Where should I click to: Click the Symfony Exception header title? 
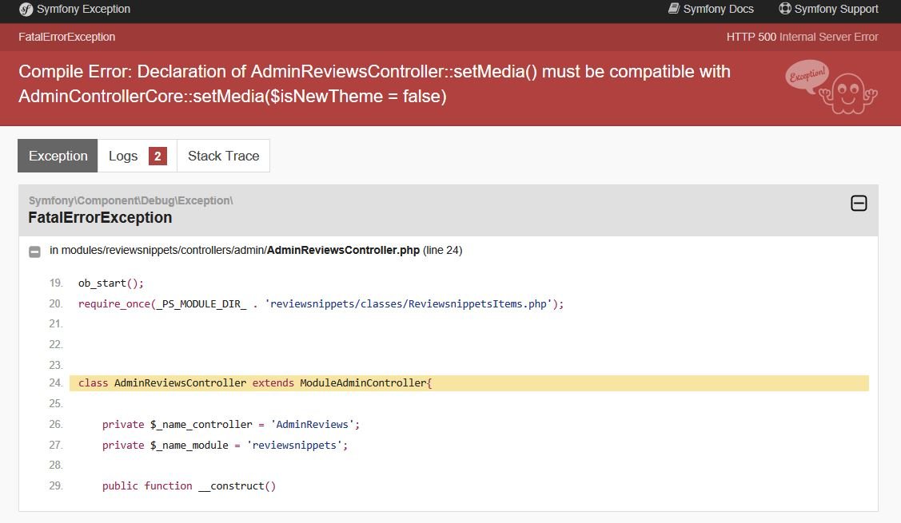pyautogui.click(x=83, y=9)
